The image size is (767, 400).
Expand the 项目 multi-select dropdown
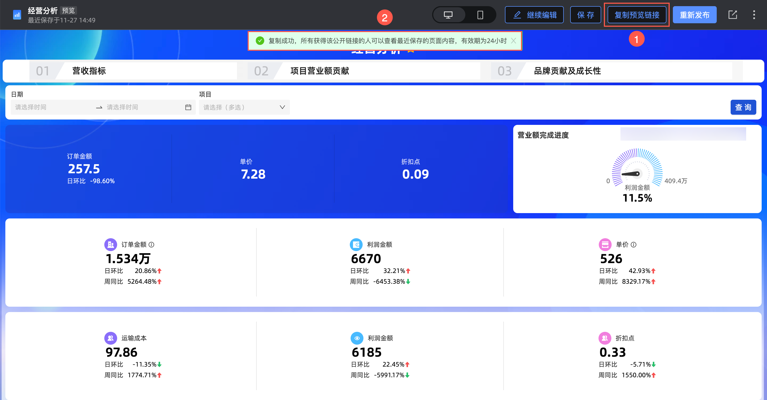pos(244,107)
